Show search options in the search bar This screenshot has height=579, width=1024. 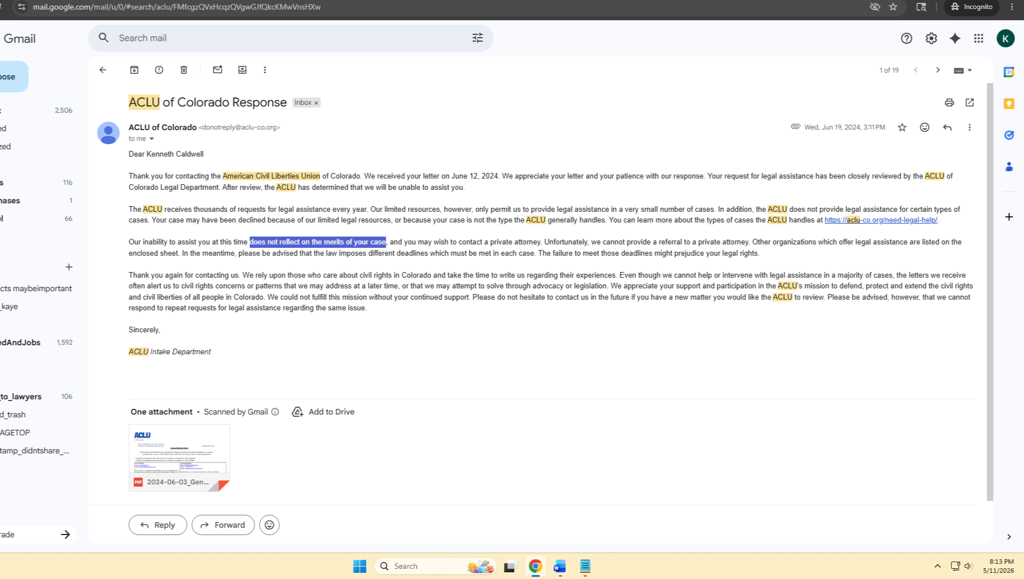tap(477, 38)
